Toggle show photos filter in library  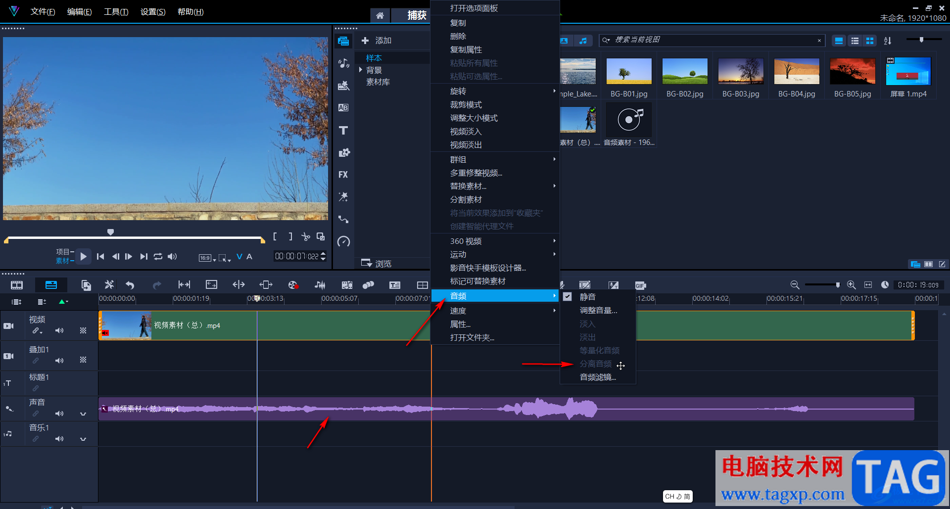coord(564,41)
